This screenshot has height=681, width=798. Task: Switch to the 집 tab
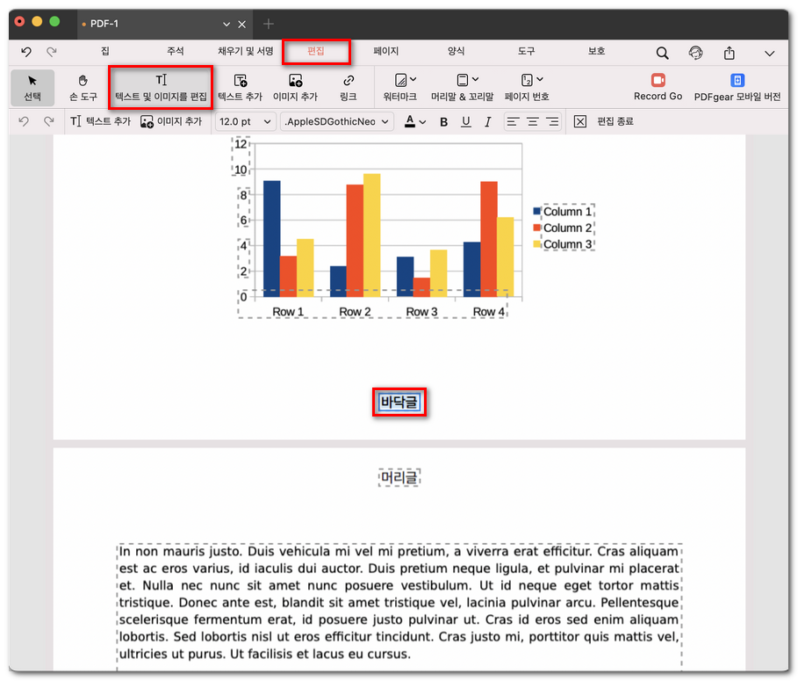point(104,51)
